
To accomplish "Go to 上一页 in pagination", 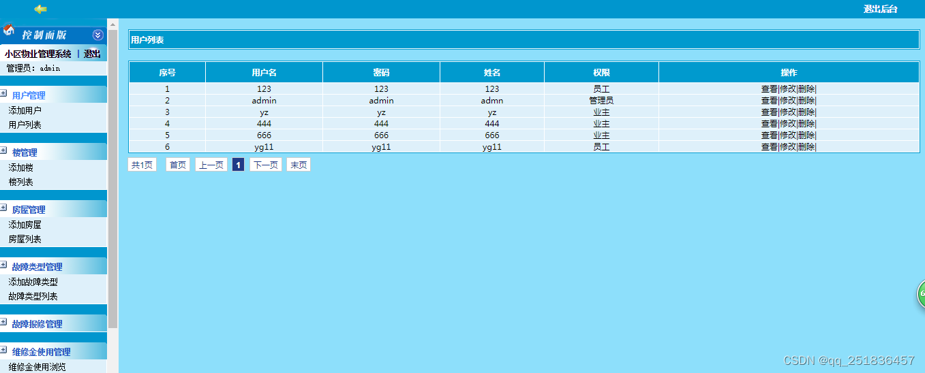I will tap(211, 165).
